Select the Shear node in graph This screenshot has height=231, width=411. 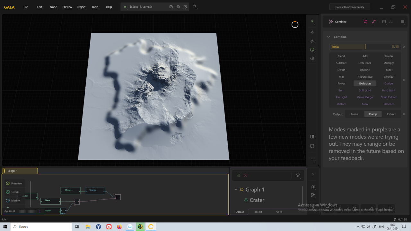[x=50, y=201]
